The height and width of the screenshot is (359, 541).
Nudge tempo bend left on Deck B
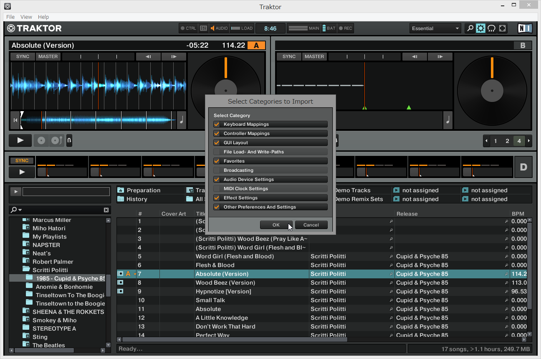415,56
